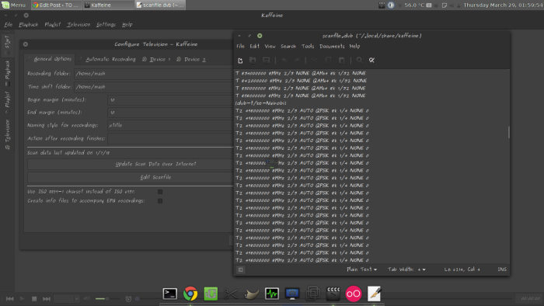Image resolution: width=544 pixels, height=306 pixels.
Task: Open the Search menu in the text editor
Action: [x=288, y=46]
